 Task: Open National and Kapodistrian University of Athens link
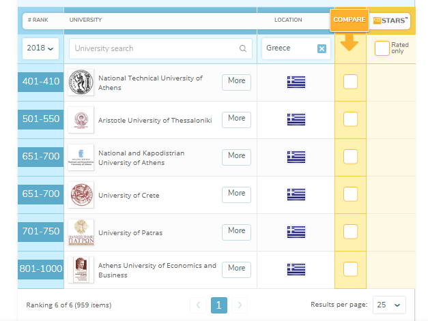141,158
